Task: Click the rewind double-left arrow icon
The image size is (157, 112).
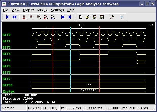Action: [x=15, y=17]
